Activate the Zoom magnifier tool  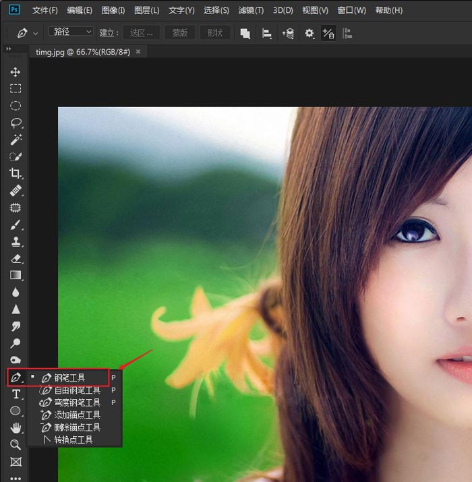point(15,445)
